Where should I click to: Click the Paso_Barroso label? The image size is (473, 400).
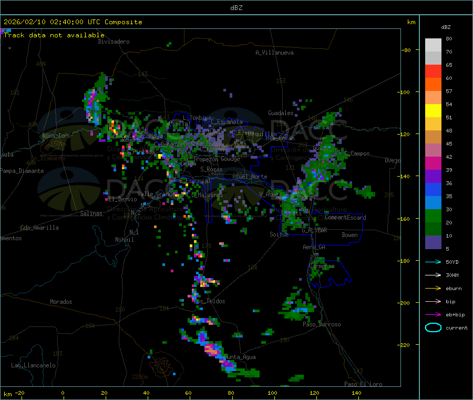point(322,324)
